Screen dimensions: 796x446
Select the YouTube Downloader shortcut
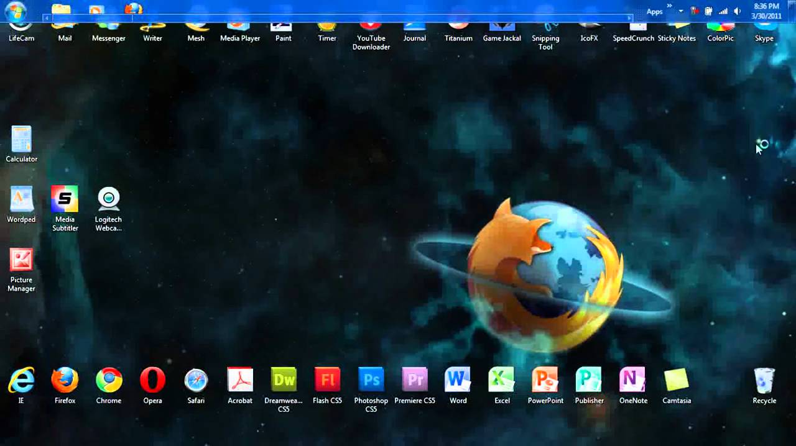(x=371, y=37)
